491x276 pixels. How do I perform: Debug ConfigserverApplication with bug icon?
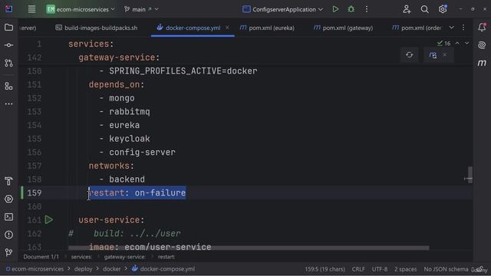point(351,9)
